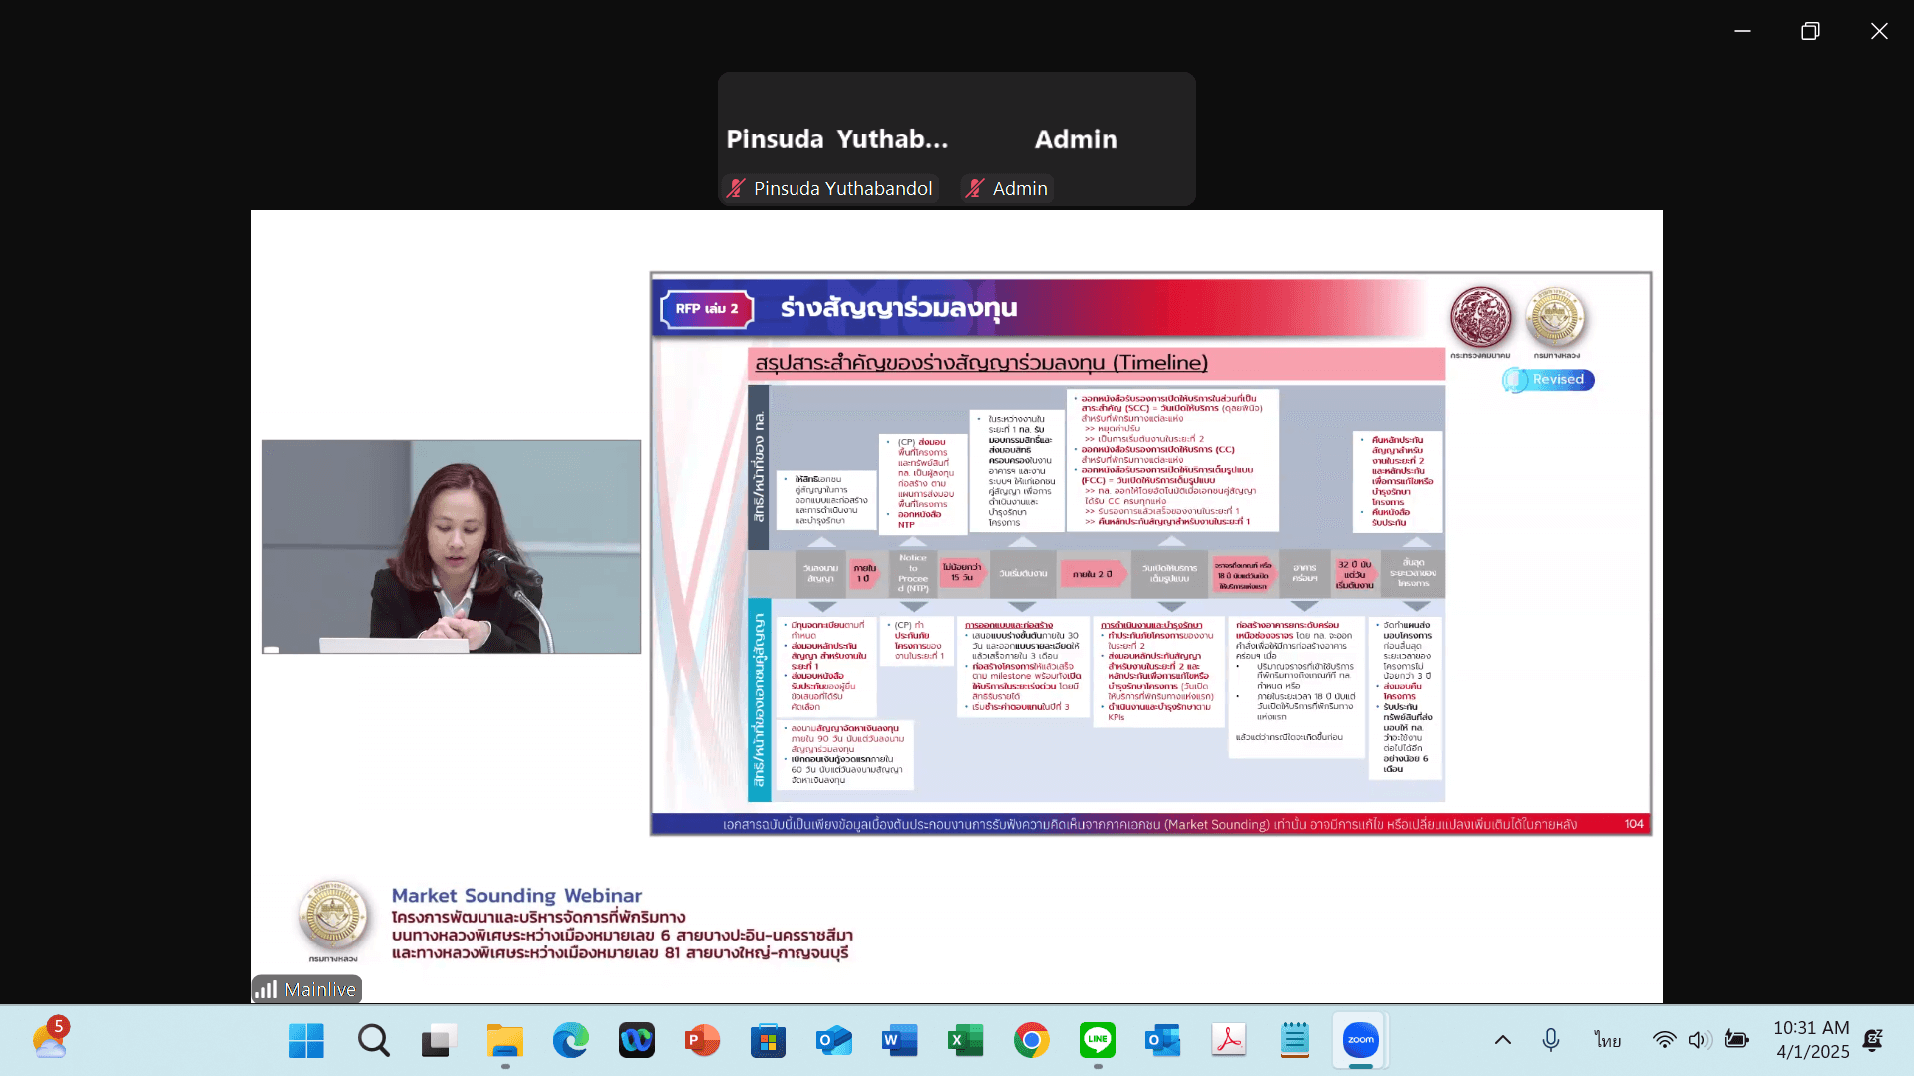Viewport: 1914px width, 1076px height.
Task: Open notifications with the snooze bell icon
Action: pos(1874,1040)
